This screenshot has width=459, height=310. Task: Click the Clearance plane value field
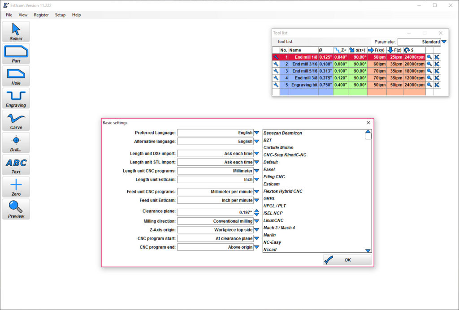coord(215,213)
